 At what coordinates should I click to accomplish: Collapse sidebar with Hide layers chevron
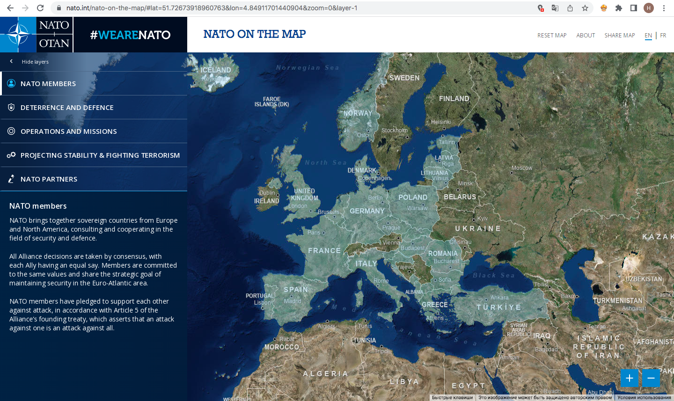[11, 61]
